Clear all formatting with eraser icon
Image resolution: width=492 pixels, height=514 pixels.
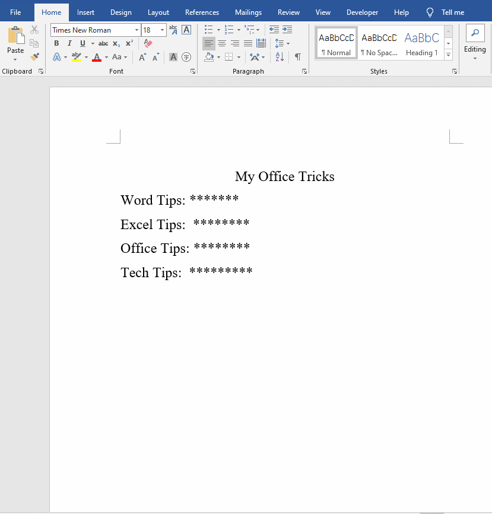tap(148, 43)
